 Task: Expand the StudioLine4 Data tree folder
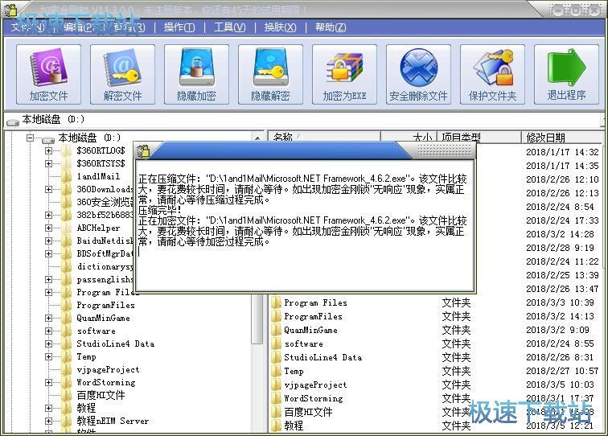coord(48,343)
